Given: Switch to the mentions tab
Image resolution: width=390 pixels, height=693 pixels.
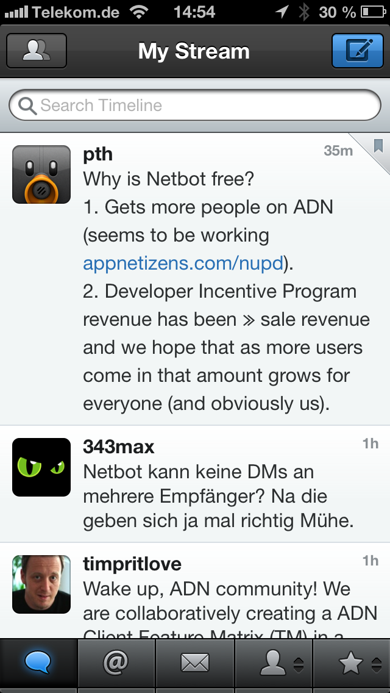Looking at the screenshot, I should tap(116, 663).
